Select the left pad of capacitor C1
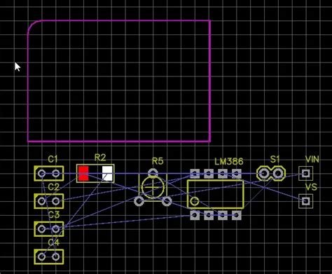 tap(42, 174)
